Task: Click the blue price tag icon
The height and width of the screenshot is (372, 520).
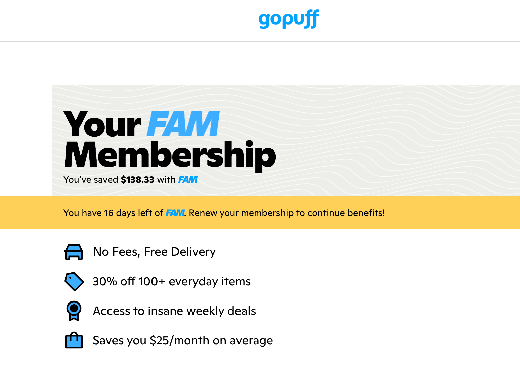Action: point(74,281)
